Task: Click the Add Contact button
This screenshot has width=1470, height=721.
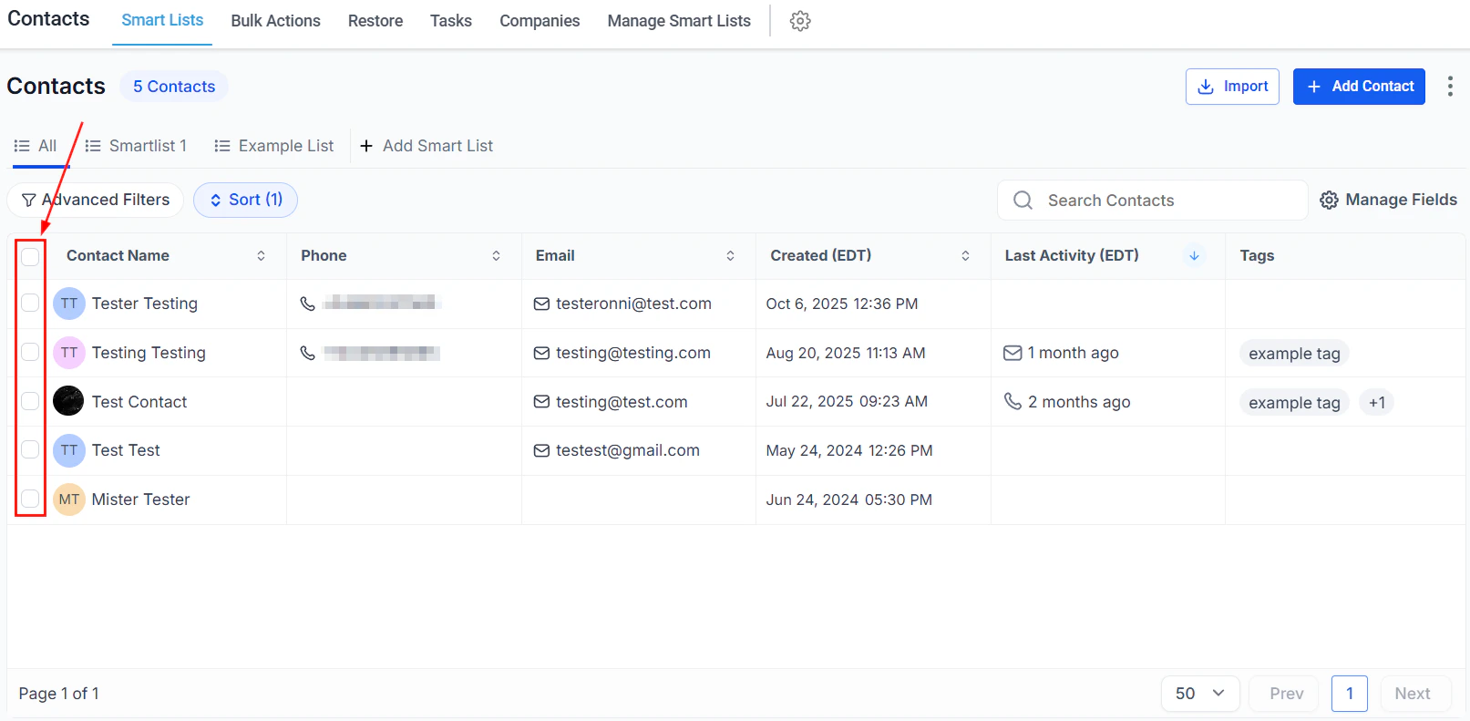Action: [x=1359, y=87]
